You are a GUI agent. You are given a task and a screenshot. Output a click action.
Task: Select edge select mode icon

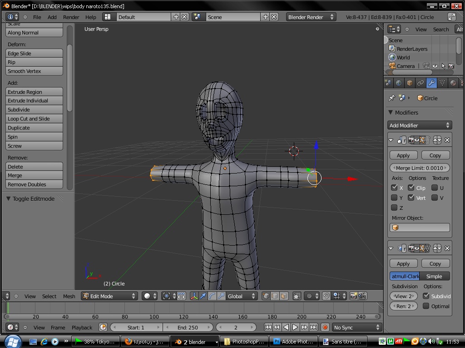click(x=275, y=296)
